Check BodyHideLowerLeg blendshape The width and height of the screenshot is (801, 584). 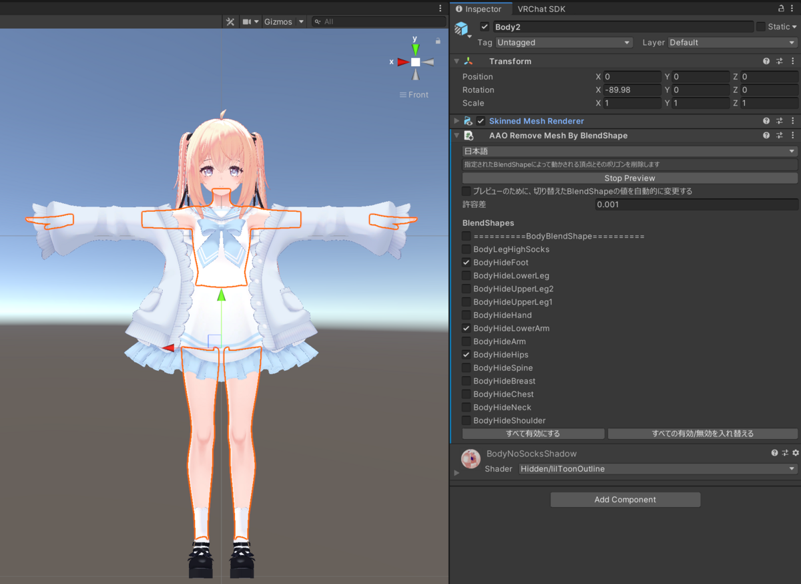466,276
